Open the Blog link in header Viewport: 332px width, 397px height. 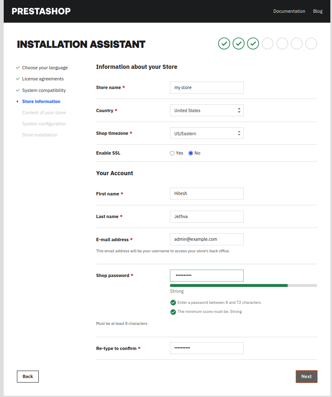(318, 11)
